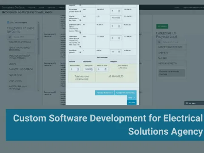
Task: Click Buscar APU field in Base De Datos panel
Action: (x=23, y=37)
